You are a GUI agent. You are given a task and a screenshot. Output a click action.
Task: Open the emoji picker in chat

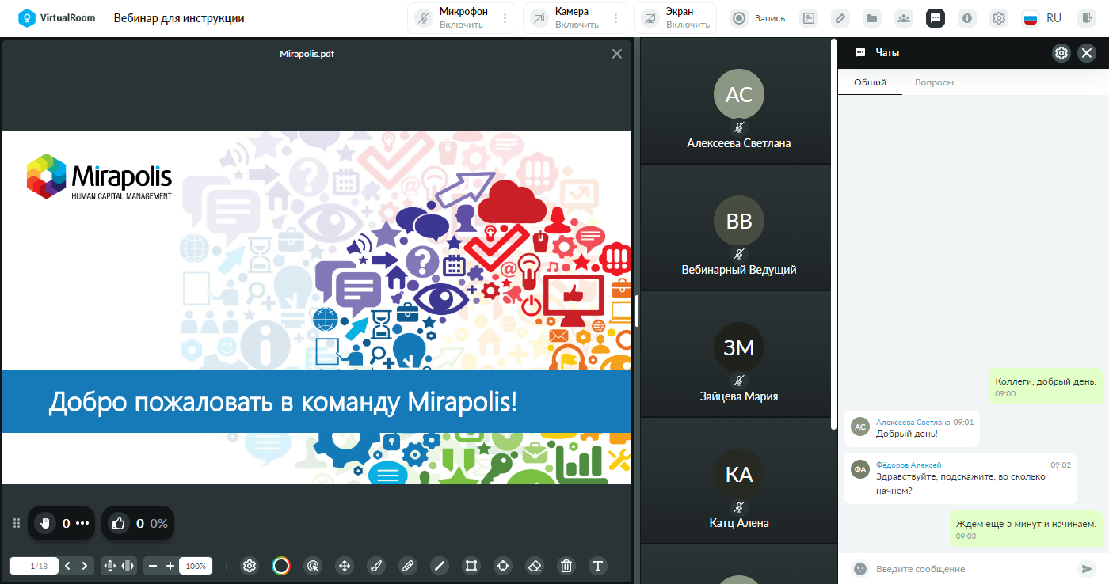pos(859,569)
